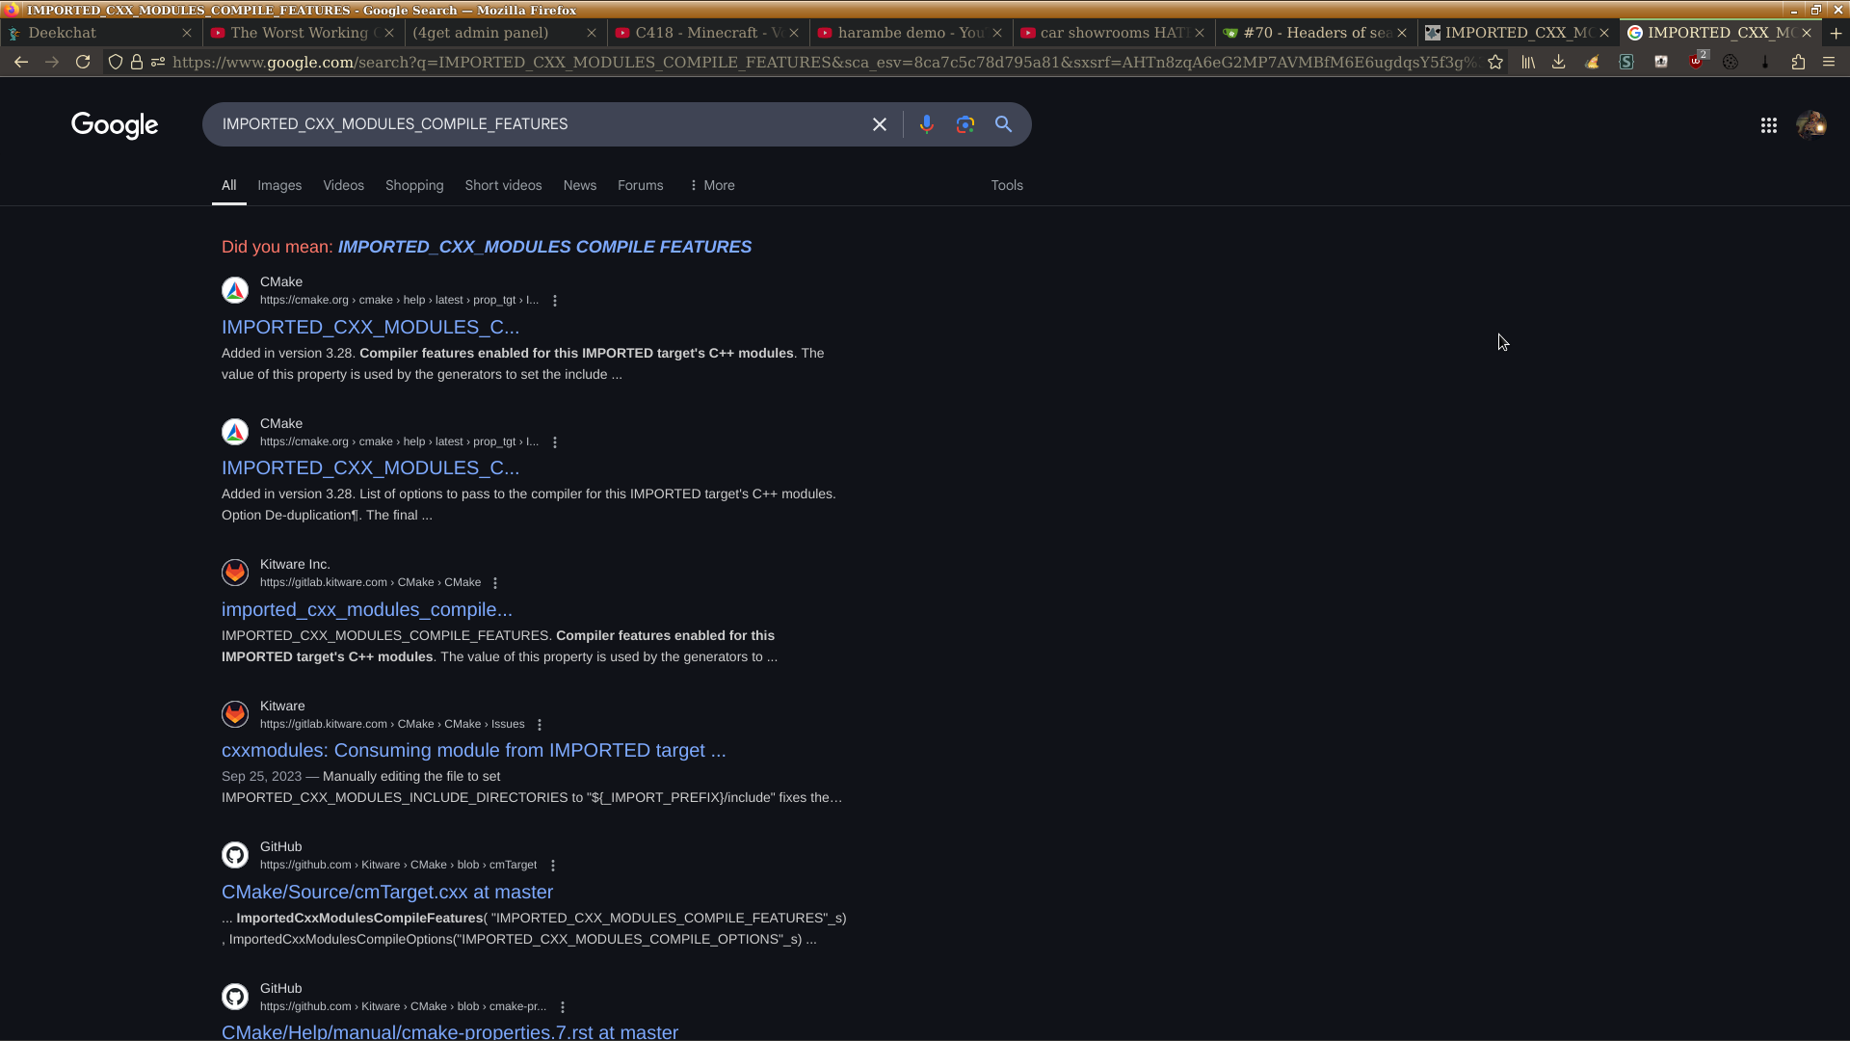The height and width of the screenshot is (1041, 1850).
Task: Open the Google apps grid
Action: pos(1768,125)
